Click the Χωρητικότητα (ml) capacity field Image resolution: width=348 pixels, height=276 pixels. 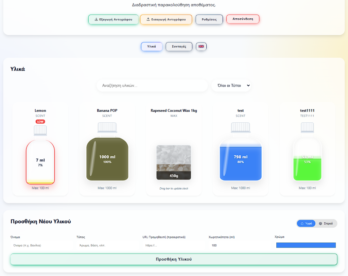(x=240, y=245)
